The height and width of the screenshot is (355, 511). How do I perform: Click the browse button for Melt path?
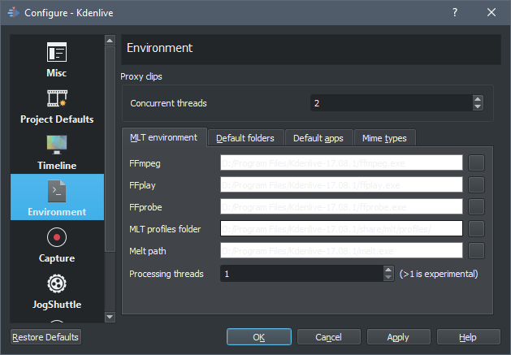pyautogui.click(x=476, y=251)
